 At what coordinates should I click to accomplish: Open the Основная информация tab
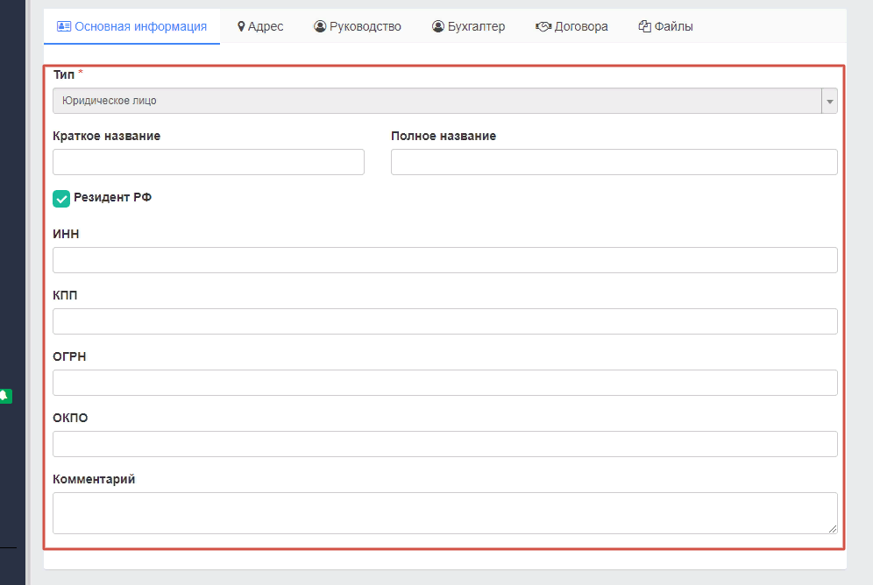point(132,26)
